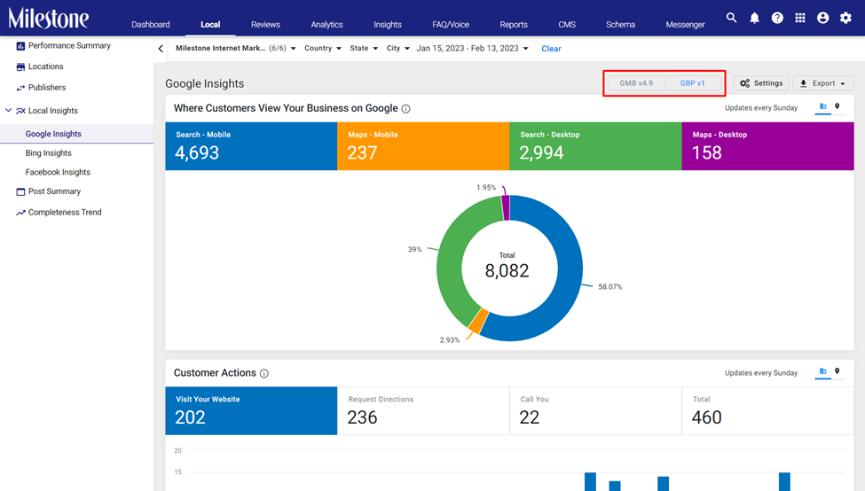Open the top-bar settings gear icon
The width and height of the screenshot is (865, 491).
[x=845, y=18]
